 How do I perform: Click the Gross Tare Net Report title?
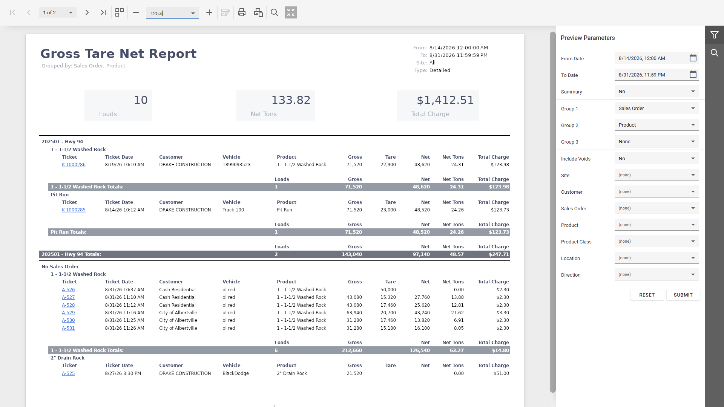[118, 54]
